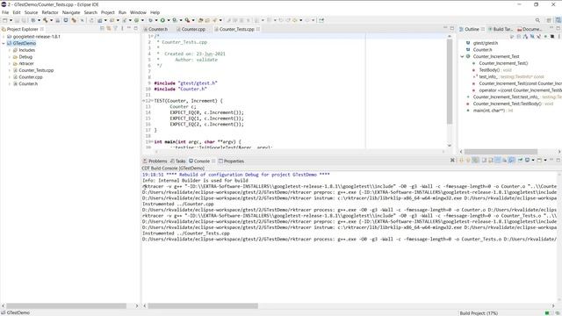
Task: Click the console horizontal scrollbar thumb
Action: point(203,306)
